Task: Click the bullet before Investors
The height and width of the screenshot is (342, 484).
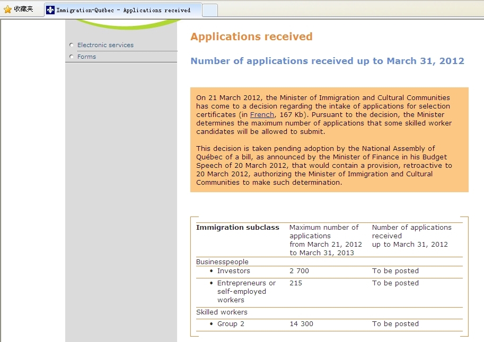Action: pos(212,271)
